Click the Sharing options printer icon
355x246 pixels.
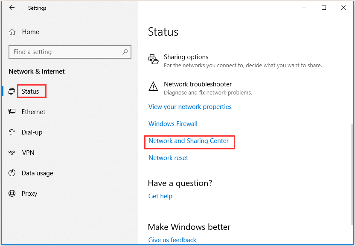pos(153,59)
